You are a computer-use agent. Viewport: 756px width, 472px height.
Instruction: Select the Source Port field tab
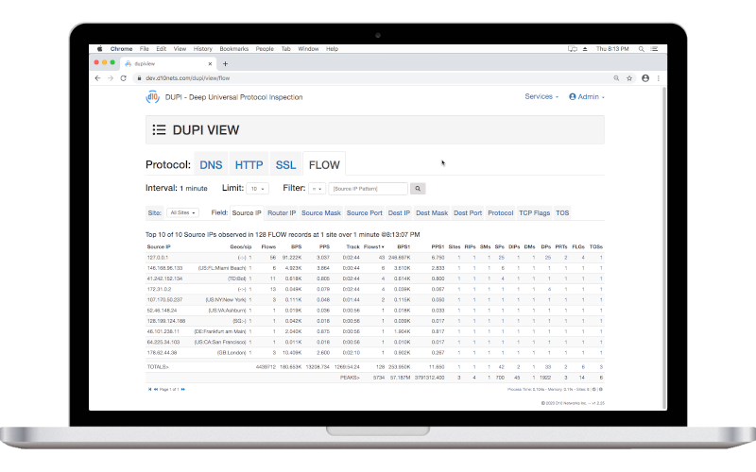pos(365,213)
